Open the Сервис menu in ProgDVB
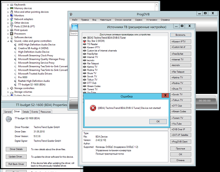The height and width of the screenshot is (172, 220). click(139, 20)
